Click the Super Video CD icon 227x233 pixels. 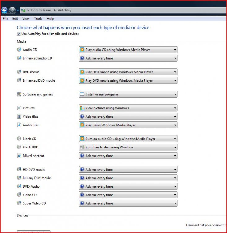(19, 203)
